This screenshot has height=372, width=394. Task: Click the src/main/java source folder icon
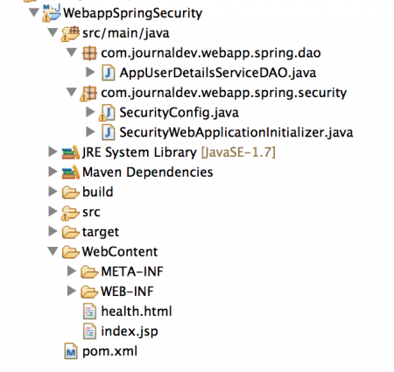pos(70,33)
